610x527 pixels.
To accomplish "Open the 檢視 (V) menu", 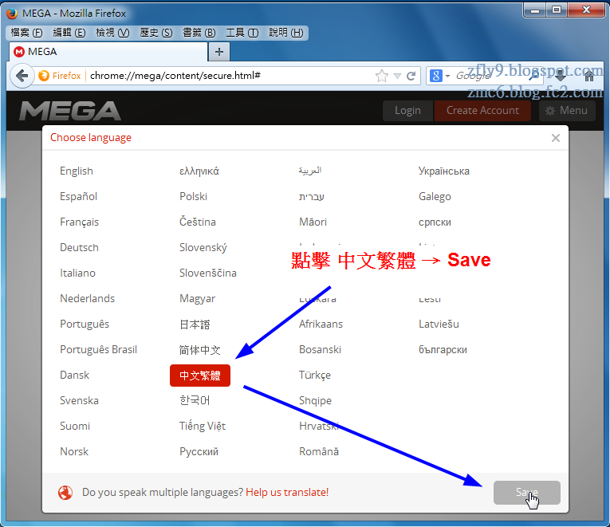I will 112,33.
